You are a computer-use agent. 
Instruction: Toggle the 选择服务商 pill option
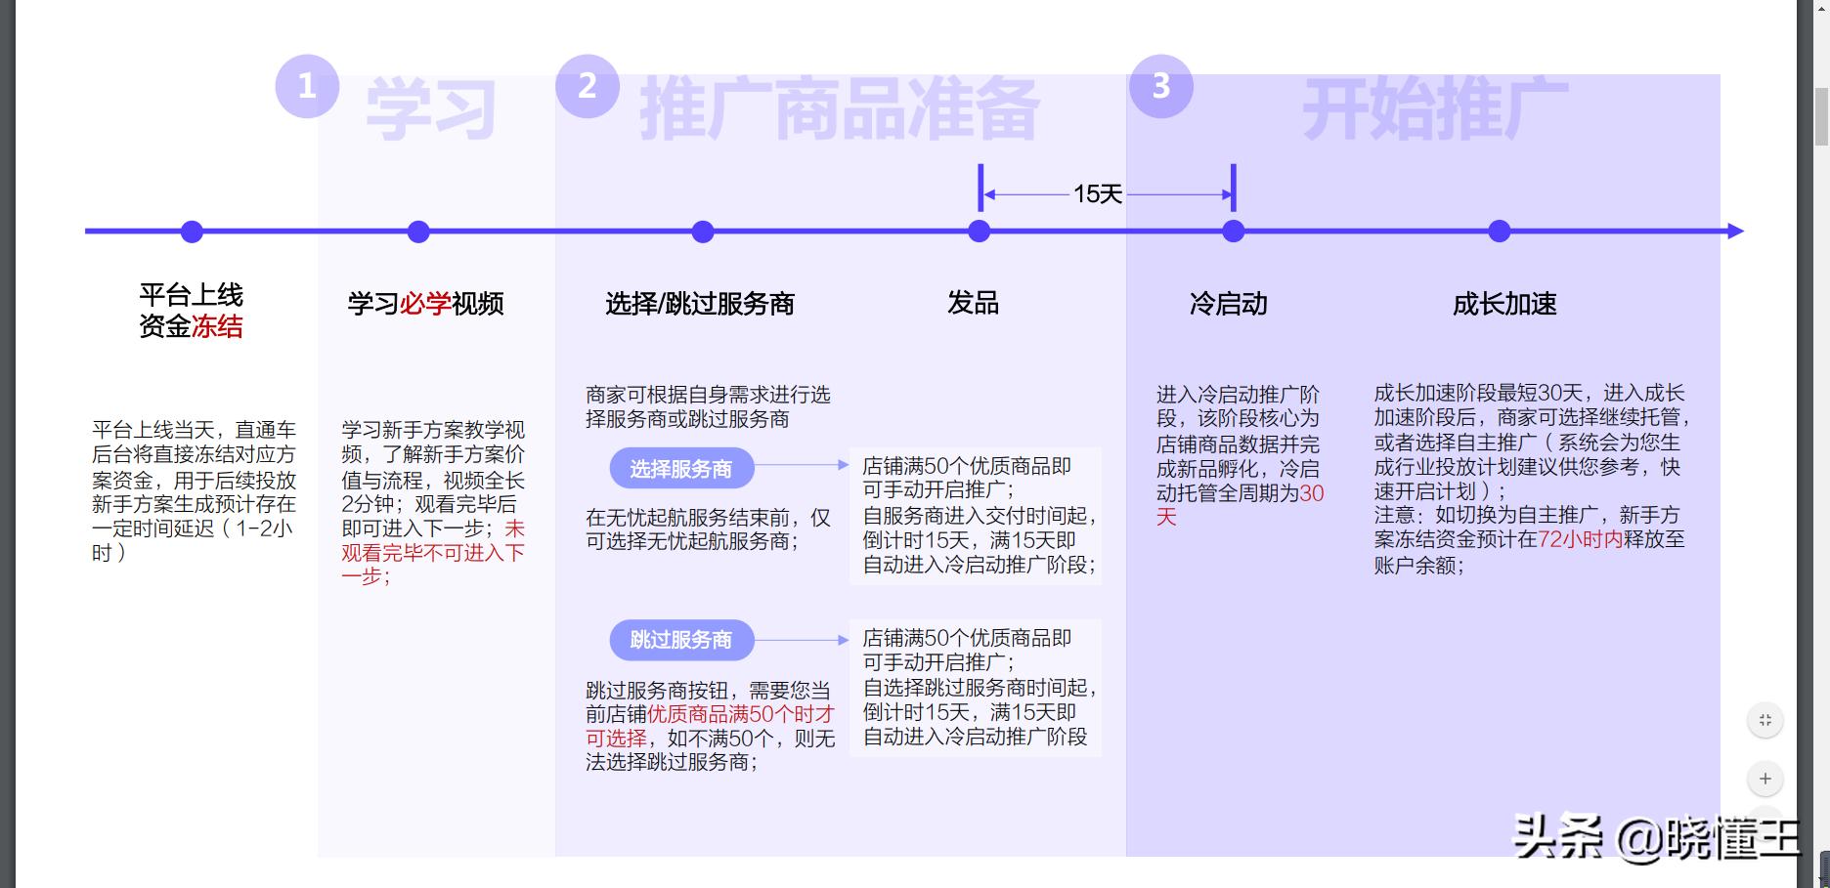681,468
